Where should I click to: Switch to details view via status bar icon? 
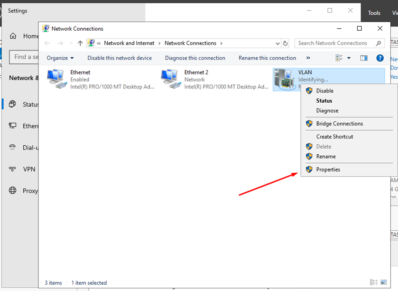[x=374, y=282]
